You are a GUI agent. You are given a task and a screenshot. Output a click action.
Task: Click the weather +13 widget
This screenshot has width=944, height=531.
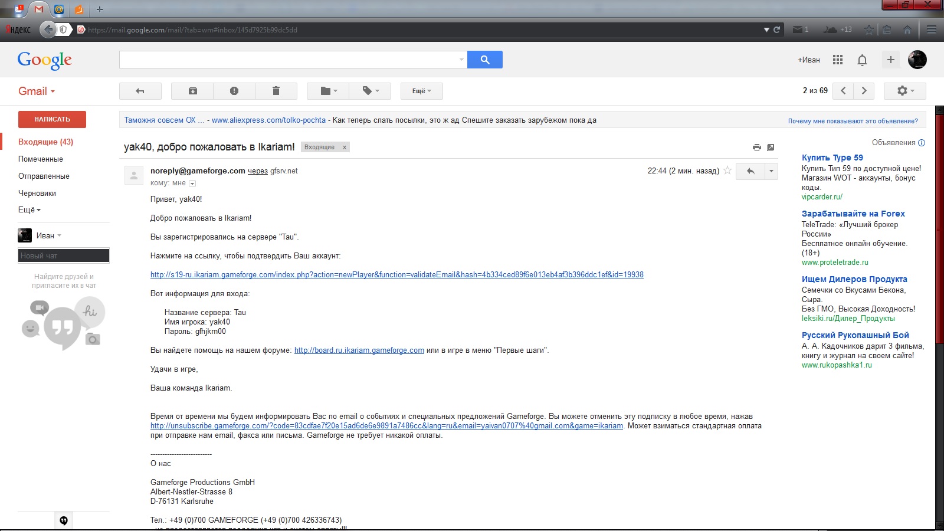point(838,29)
